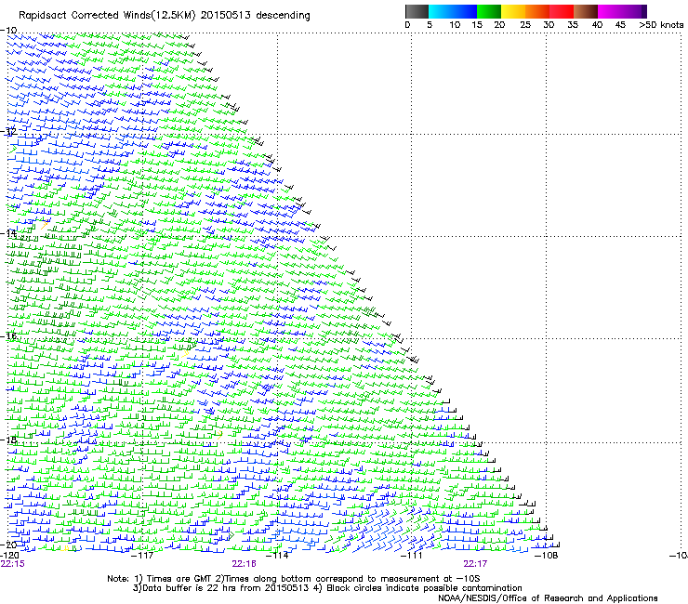This screenshot has height=604, width=688.
Task: Click the '-111' longitude axis label
Action: point(412,556)
